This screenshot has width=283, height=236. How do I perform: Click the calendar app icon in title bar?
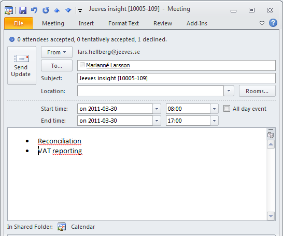9,10
